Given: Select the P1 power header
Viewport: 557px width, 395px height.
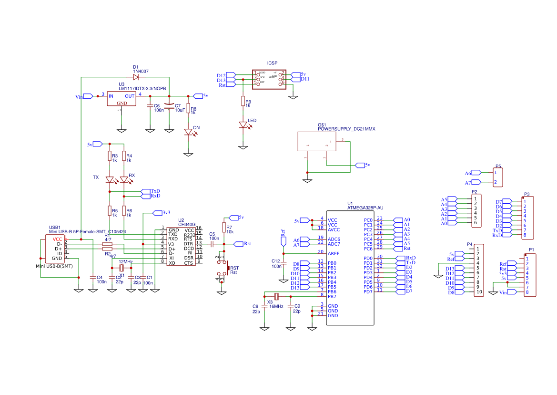Looking at the screenshot, I should (x=530, y=275).
